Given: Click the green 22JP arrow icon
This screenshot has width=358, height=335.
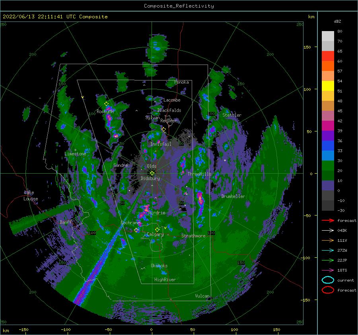Looking at the screenshot, I should tap(328, 260).
